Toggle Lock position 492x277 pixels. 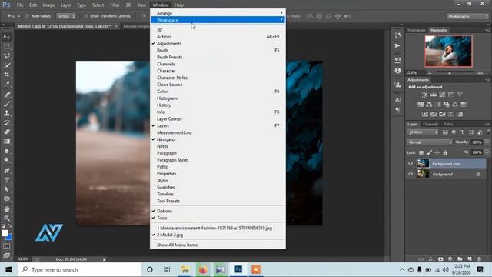click(437, 152)
